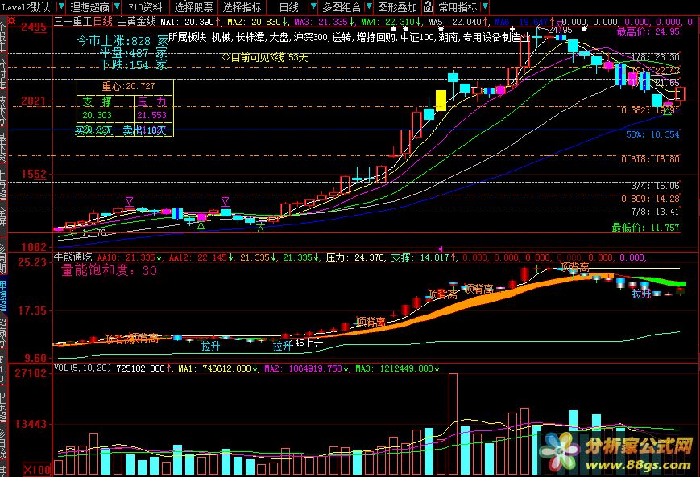Open the dropdown arrow next to 理想超赢

[117, 7]
